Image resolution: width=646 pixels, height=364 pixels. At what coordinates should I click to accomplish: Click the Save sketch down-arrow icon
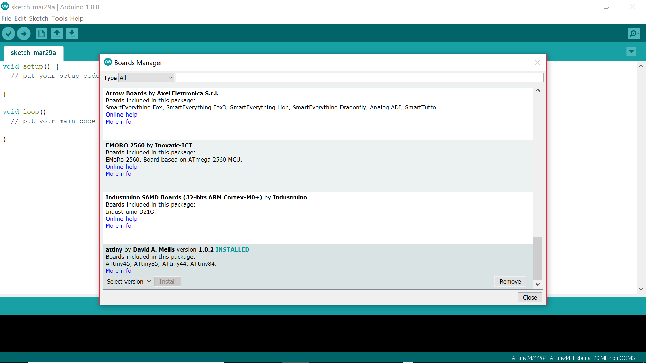[72, 33]
